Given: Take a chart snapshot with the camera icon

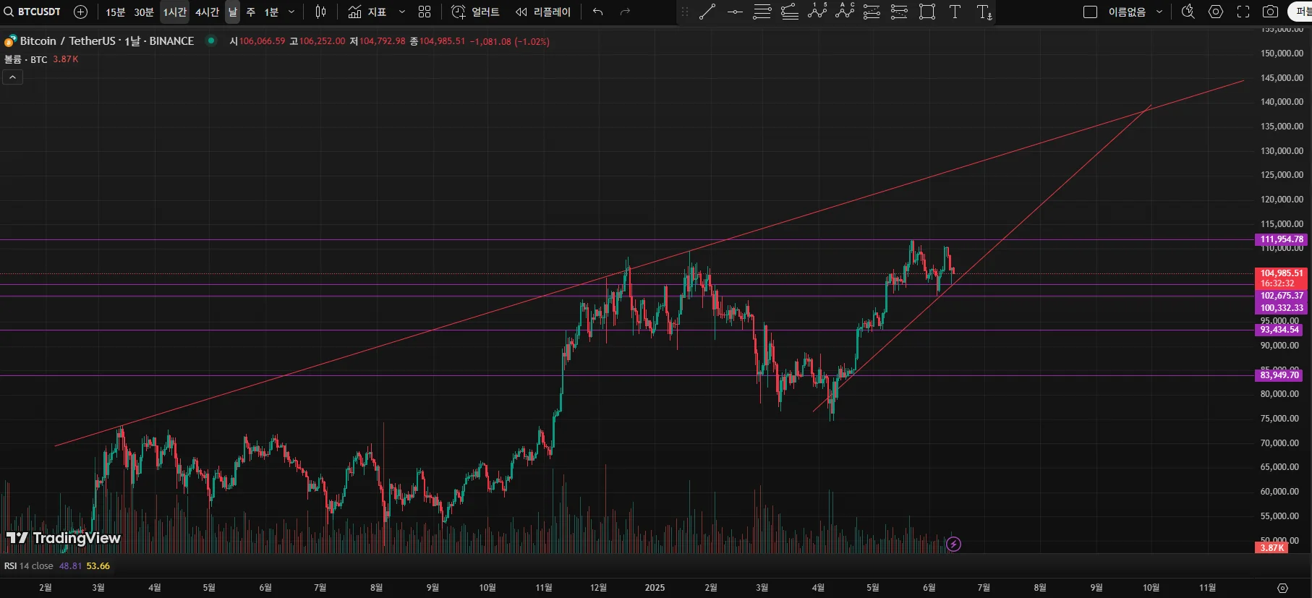Looking at the screenshot, I should coord(1270,12).
